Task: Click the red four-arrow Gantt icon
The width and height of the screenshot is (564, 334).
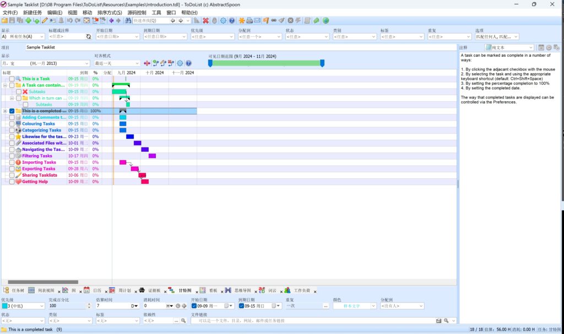Action: tap(147, 63)
